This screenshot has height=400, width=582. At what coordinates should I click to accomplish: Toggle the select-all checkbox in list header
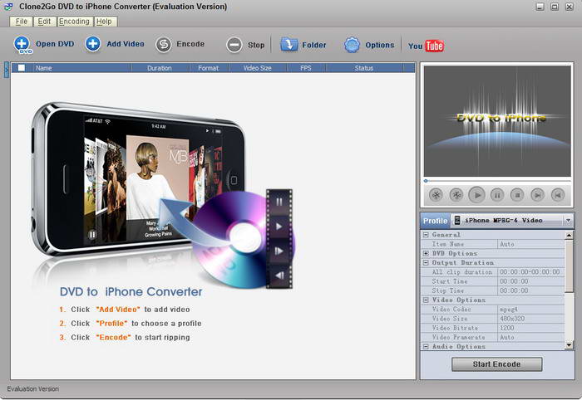22,68
